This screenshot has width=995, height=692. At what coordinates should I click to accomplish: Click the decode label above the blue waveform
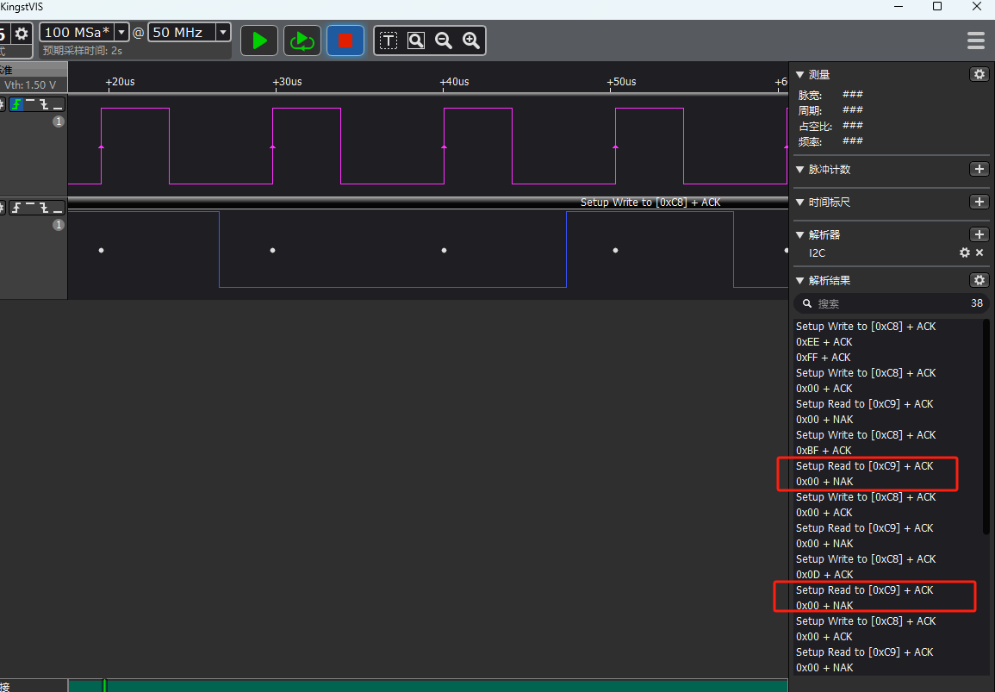[650, 203]
